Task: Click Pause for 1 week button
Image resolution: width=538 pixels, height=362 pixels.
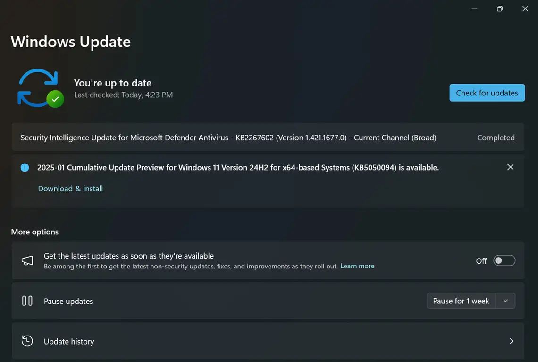Action: 461,301
